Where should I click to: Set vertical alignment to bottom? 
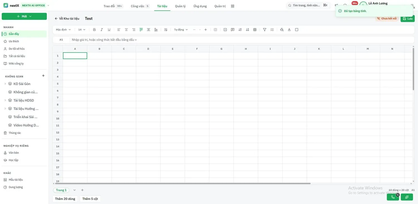click(156, 30)
